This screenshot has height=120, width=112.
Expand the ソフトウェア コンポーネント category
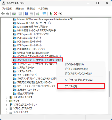[7, 105]
